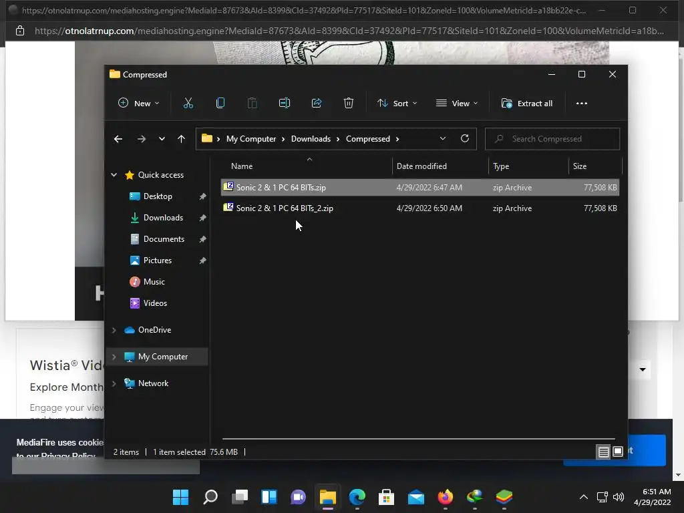Collapse the Quick access tree

pos(114,175)
